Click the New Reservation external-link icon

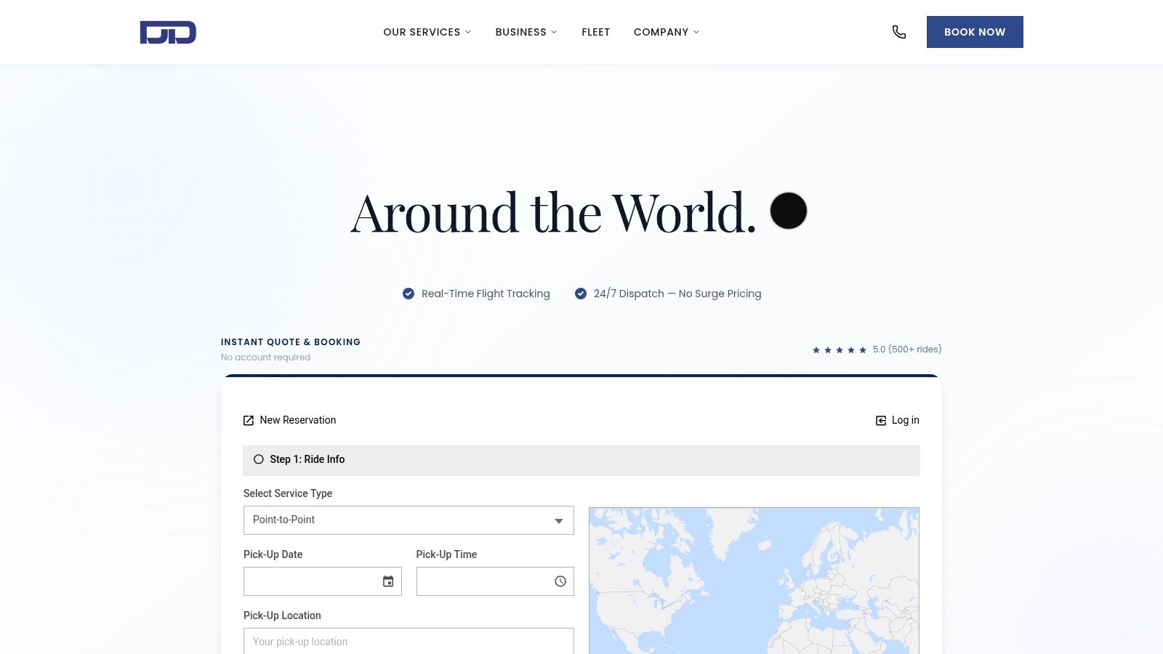pos(249,421)
